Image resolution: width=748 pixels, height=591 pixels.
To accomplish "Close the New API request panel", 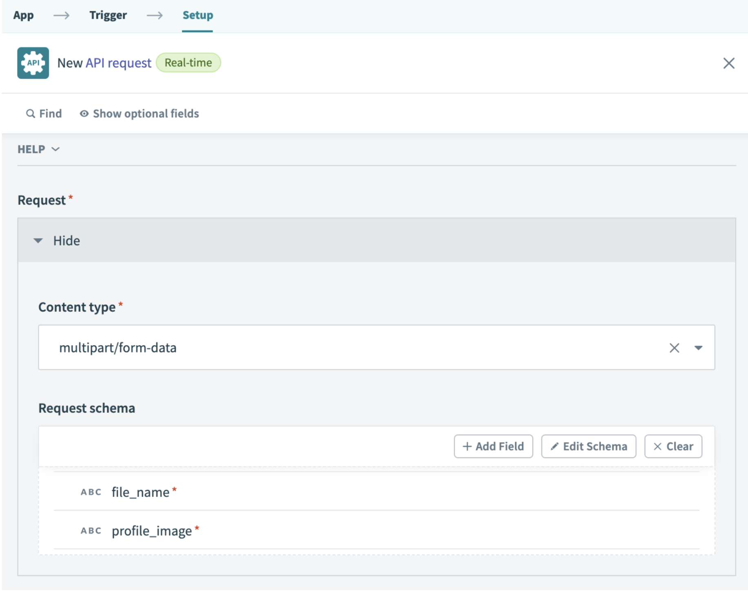I will click(728, 63).
